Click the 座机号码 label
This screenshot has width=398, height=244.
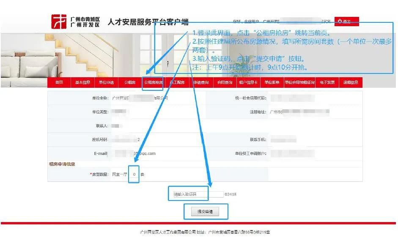tap(100, 140)
